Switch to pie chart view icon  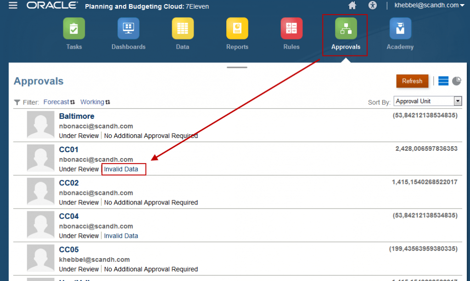pos(457,81)
